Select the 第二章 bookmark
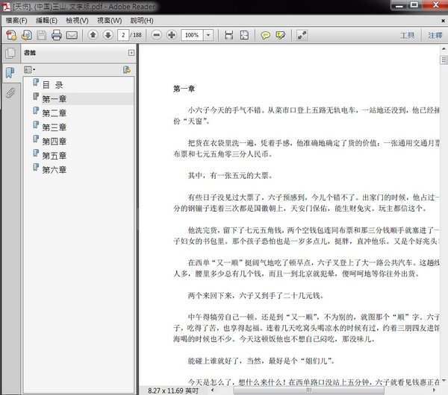448x395 pixels. pos(55,113)
